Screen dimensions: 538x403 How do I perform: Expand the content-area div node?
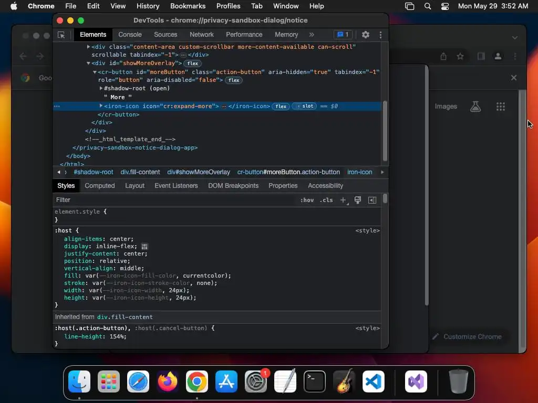pyautogui.click(x=88, y=47)
